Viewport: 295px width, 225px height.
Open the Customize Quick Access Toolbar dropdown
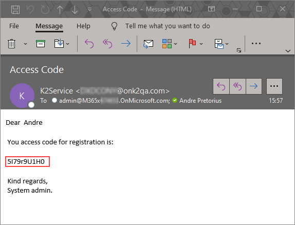click(90, 9)
